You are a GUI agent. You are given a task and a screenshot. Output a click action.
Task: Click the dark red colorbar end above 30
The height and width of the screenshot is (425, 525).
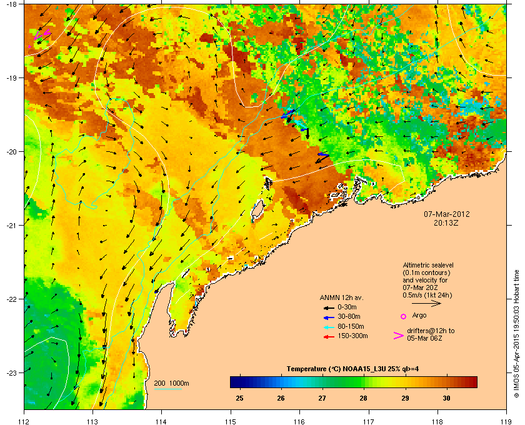point(472,382)
